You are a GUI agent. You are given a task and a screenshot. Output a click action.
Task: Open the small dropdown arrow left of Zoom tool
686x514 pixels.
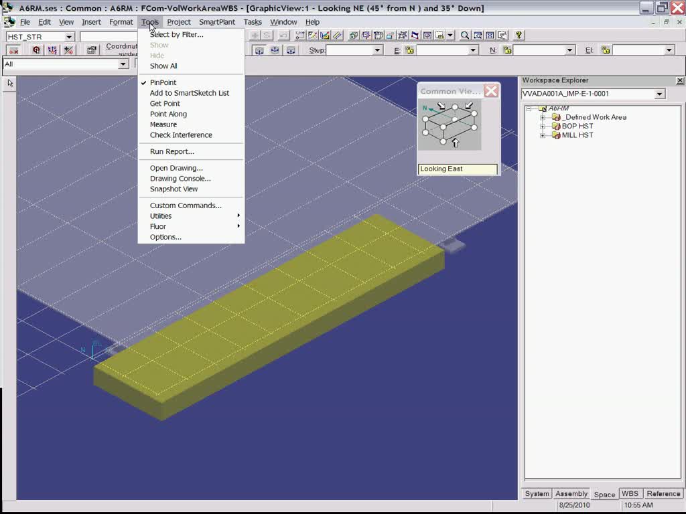coord(451,35)
